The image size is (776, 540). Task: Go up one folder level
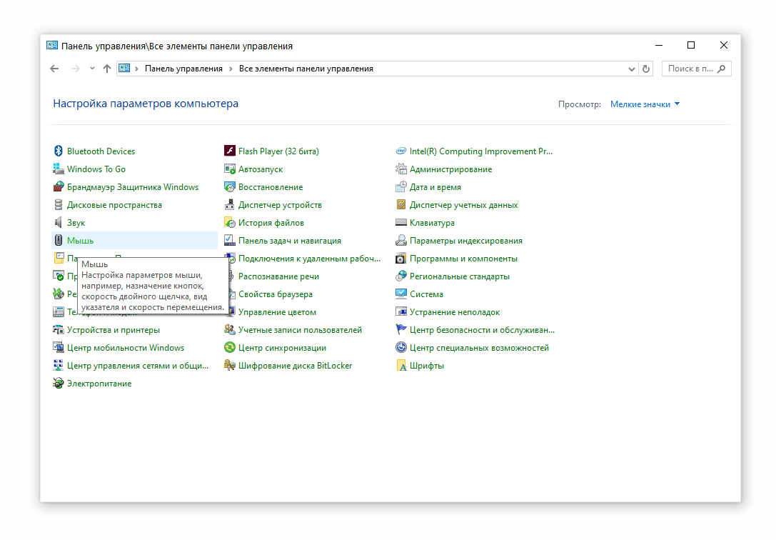pos(107,69)
